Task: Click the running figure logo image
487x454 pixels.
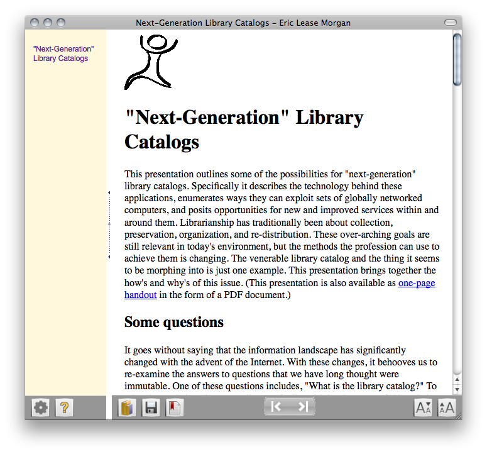Action: pos(150,62)
